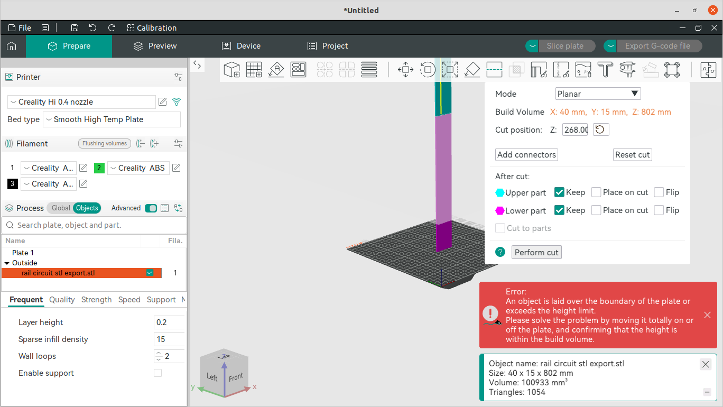This screenshot has width=723, height=407.
Task: Open Filament section settings sliders icon
Action: (179, 143)
